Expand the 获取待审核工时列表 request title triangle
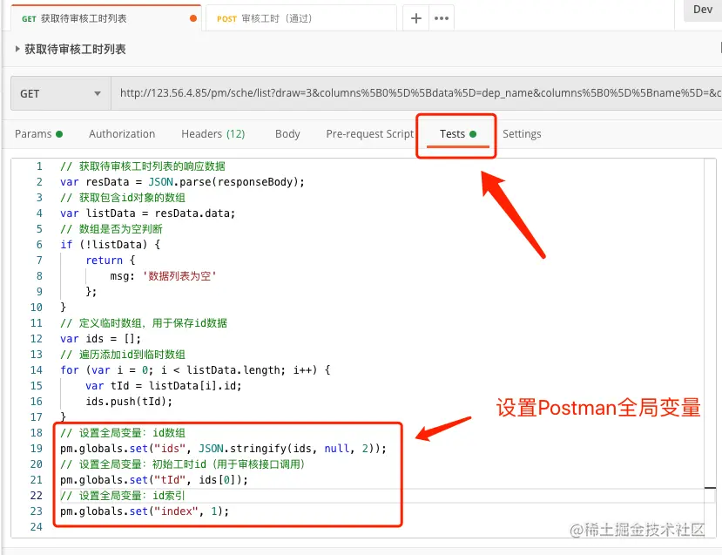Image resolution: width=722 pixels, height=555 pixels. (x=17, y=49)
